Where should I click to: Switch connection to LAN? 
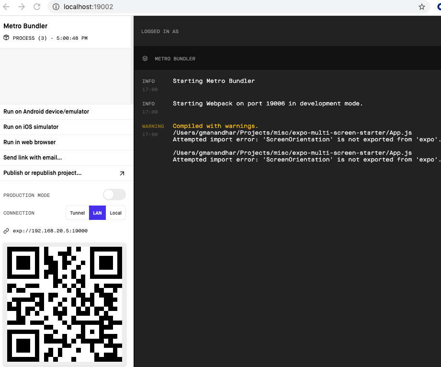tap(97, 213)
